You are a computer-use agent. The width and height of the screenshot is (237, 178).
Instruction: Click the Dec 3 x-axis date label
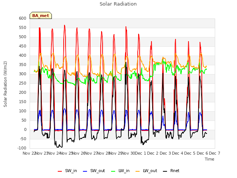point(166,153)
